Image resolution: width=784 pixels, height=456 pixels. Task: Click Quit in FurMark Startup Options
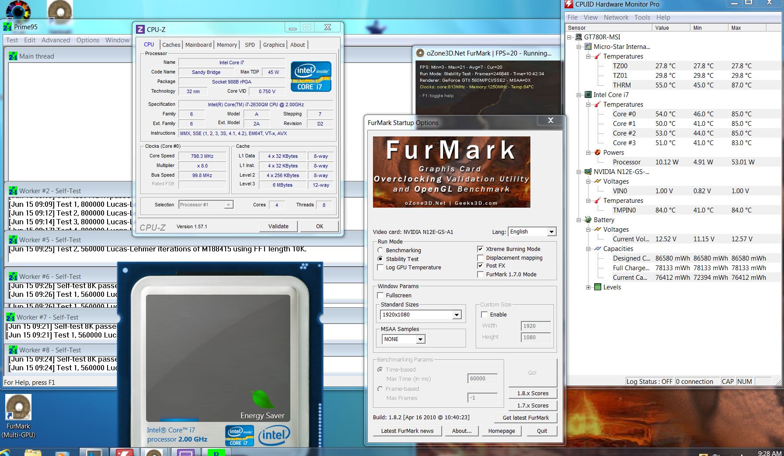point(542,431)
